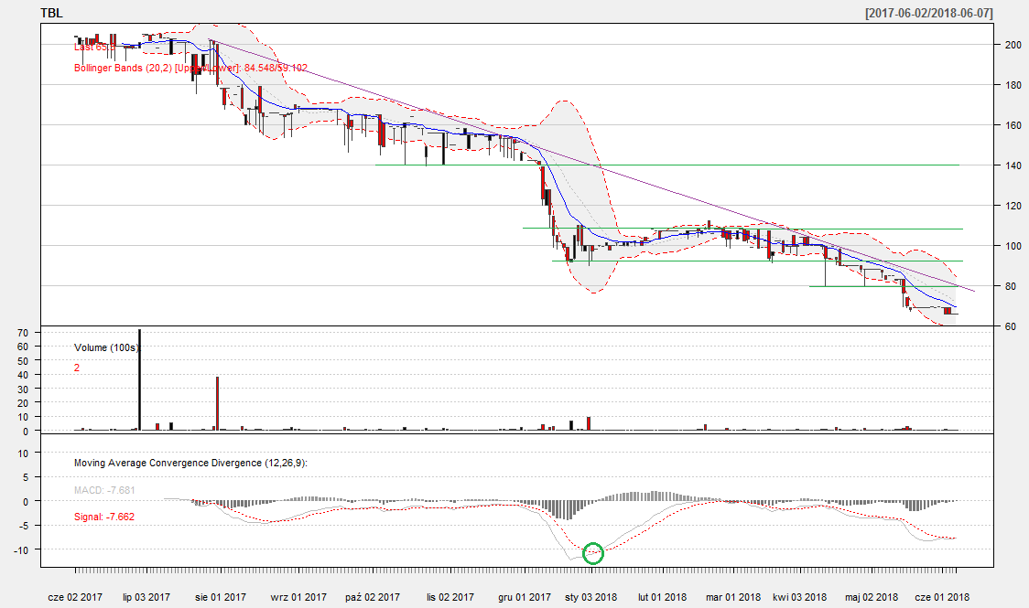Click the 140 price axis label
The width and height of the screenshot is (1029, 608).
[1013, 165]
